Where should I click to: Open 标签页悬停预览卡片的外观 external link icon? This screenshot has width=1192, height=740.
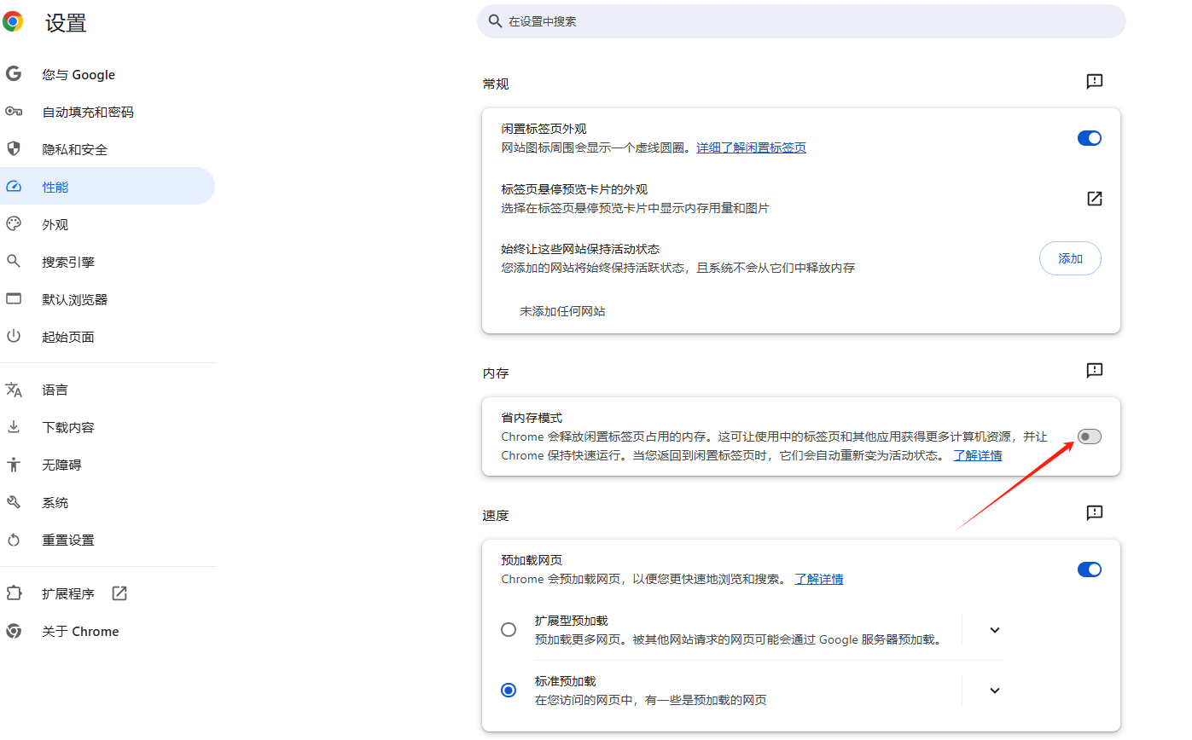click(1095, 199)
